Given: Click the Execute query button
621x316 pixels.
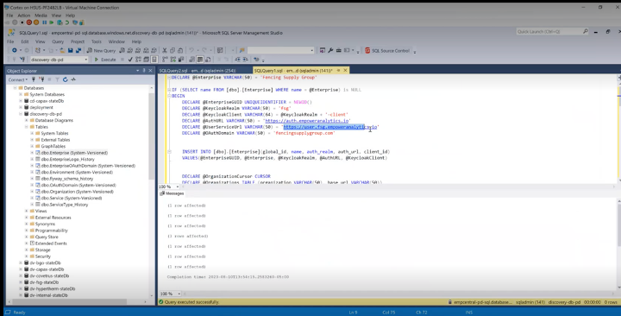Looking at the screenshot, I should [x=105, y=60].
